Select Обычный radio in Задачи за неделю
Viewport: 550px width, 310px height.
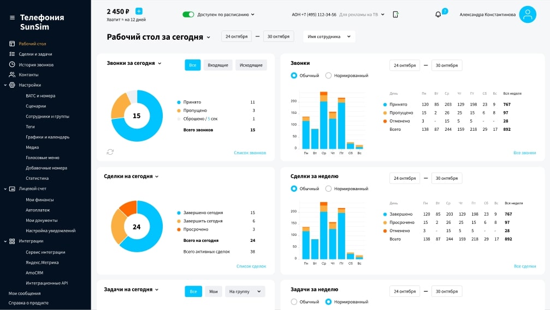[294, 301]
